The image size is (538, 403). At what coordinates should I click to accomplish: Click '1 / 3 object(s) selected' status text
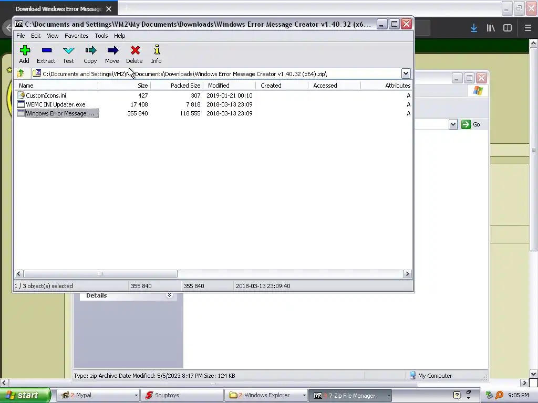point(44,286)
